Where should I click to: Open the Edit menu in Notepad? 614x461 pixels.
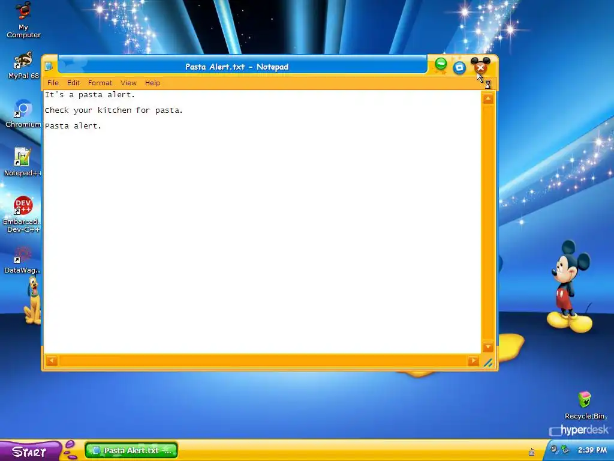click(x=73, y=83)
